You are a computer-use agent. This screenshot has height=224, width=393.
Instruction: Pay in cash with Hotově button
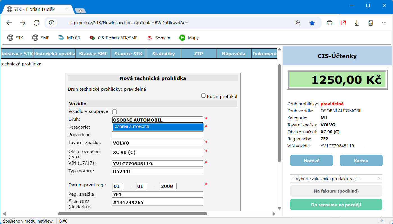[x=312, y=161]
